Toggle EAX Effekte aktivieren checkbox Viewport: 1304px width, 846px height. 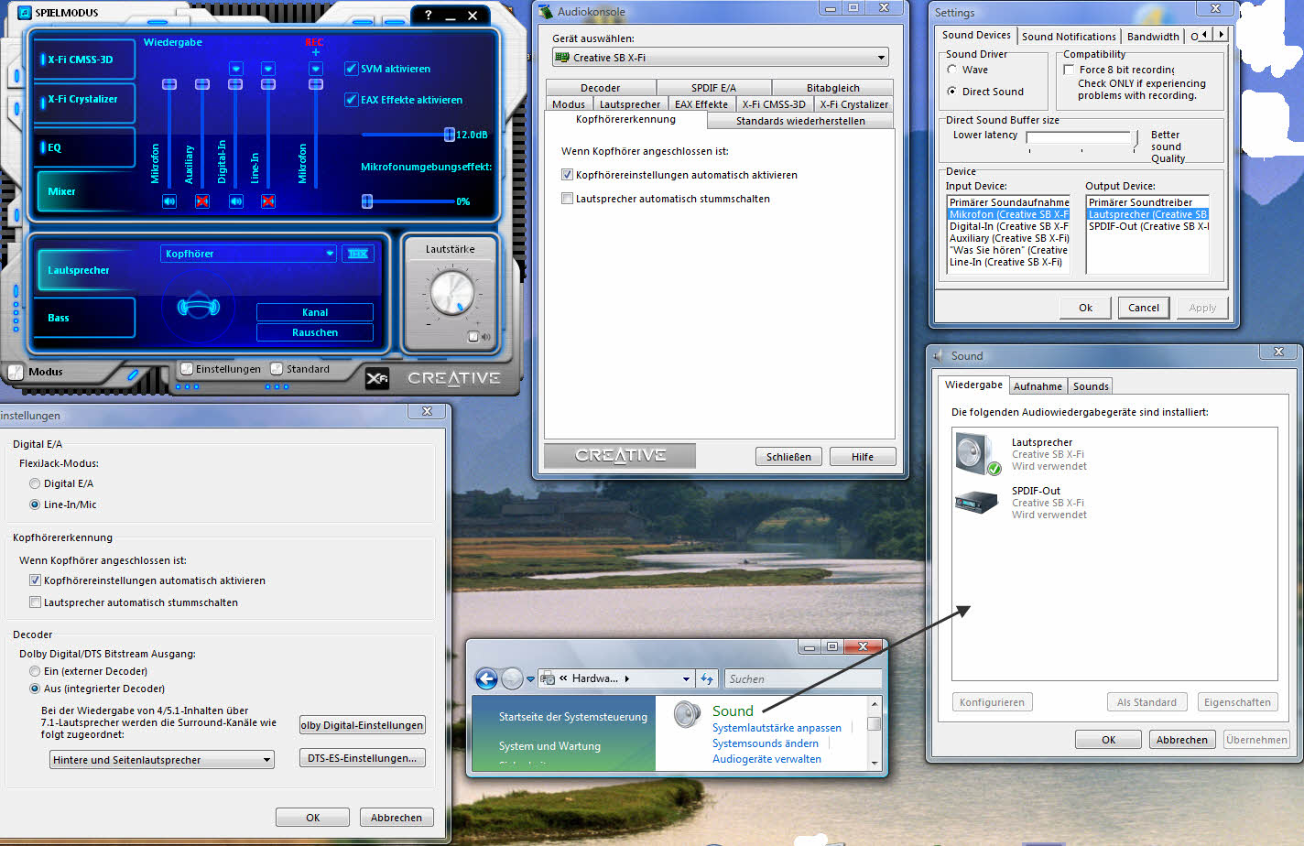pos(351,100)
